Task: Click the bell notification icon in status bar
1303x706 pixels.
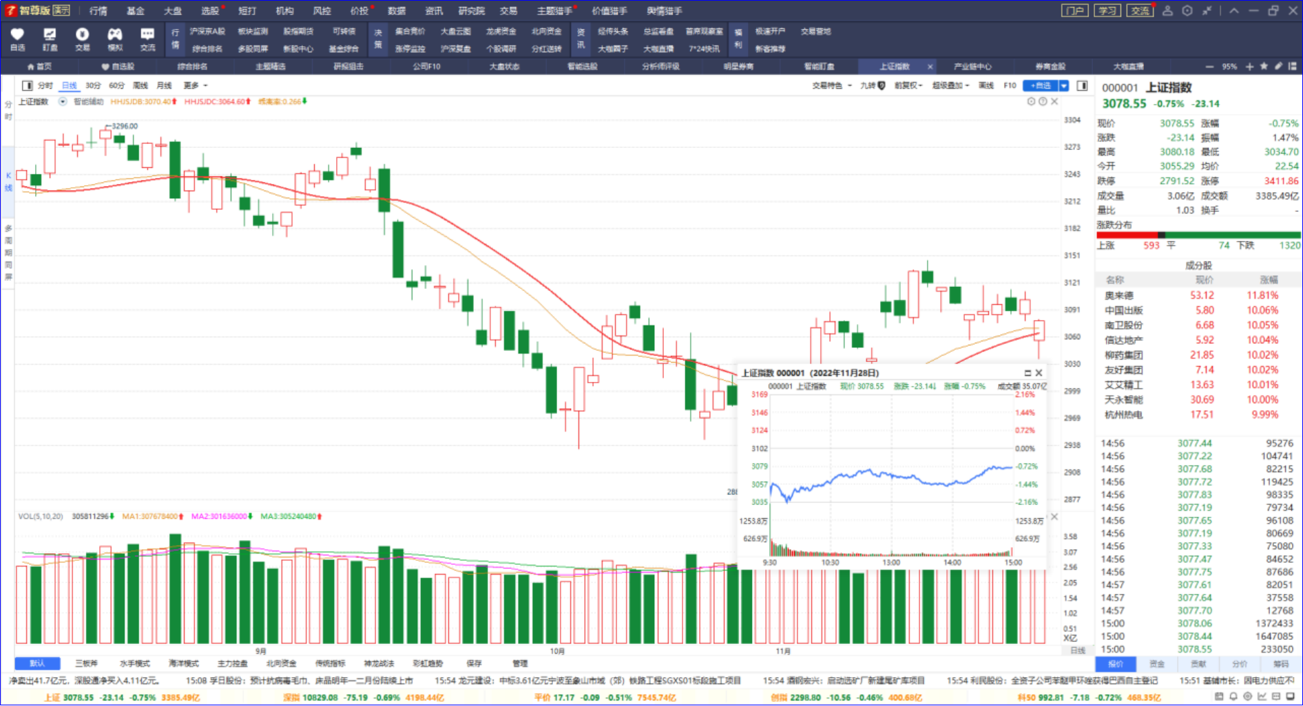Action: pyautogui.click(x=1233, y=696)
